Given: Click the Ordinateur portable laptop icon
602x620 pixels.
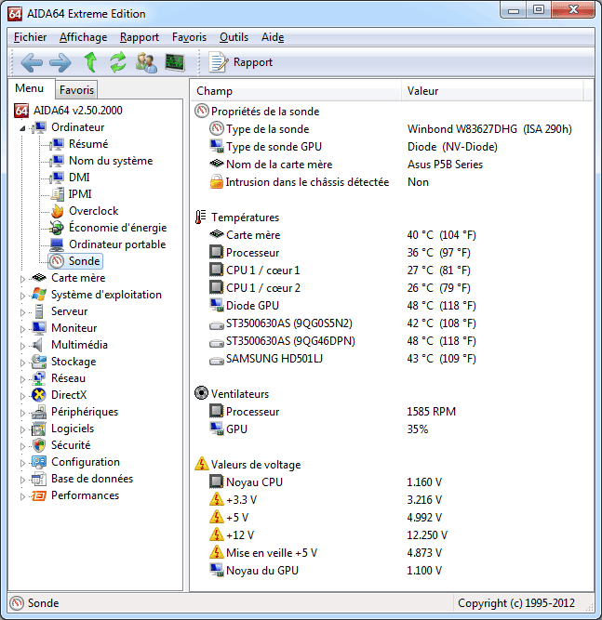Looking at the screenshot, I should pos(57,244).
